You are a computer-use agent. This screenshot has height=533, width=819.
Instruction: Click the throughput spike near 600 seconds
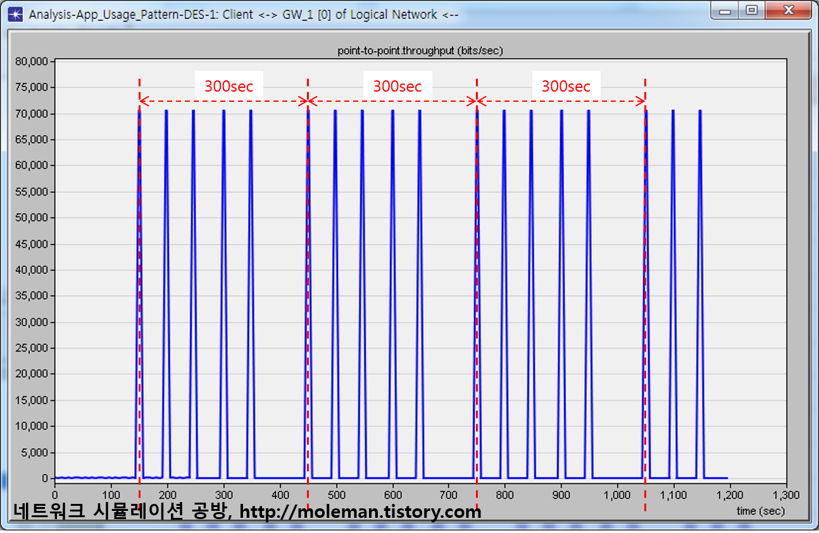pos(392,294)
